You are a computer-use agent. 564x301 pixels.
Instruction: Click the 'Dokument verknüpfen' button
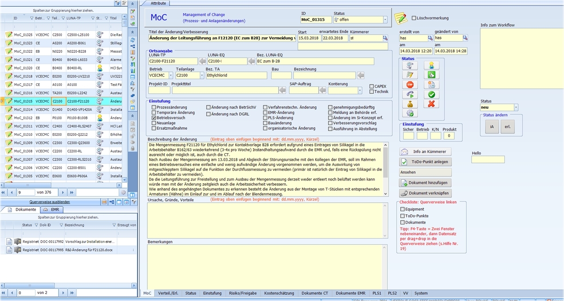coord(426,193)
